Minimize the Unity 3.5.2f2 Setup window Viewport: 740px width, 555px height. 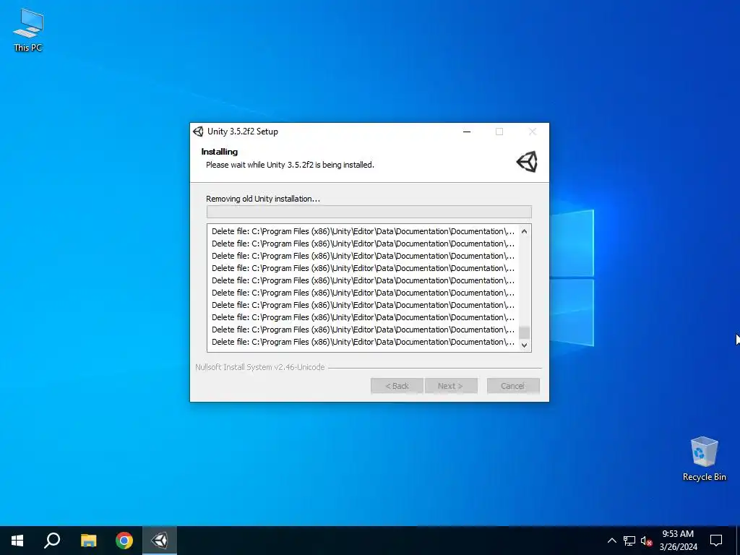click(467, 132)
